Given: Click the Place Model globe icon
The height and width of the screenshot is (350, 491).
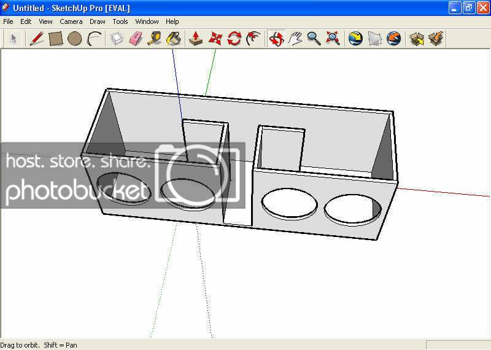Looking at the screenshot, I should [393, 39].
